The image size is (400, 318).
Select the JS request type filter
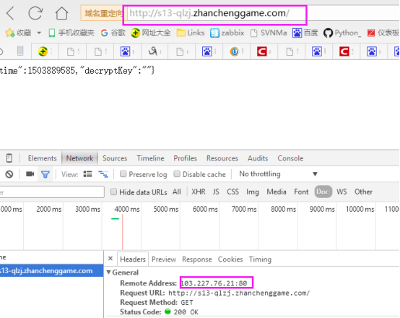click(216, 192)
